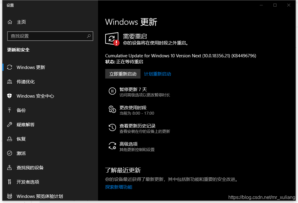Click the 计划重新启动 link
Viewport: 298px width, 203px height.
pyautogui.click(x=158, y=74)
